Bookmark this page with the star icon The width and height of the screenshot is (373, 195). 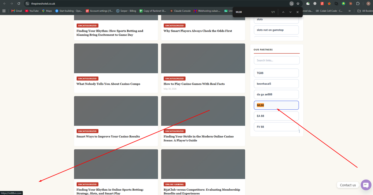coord(298,3)
